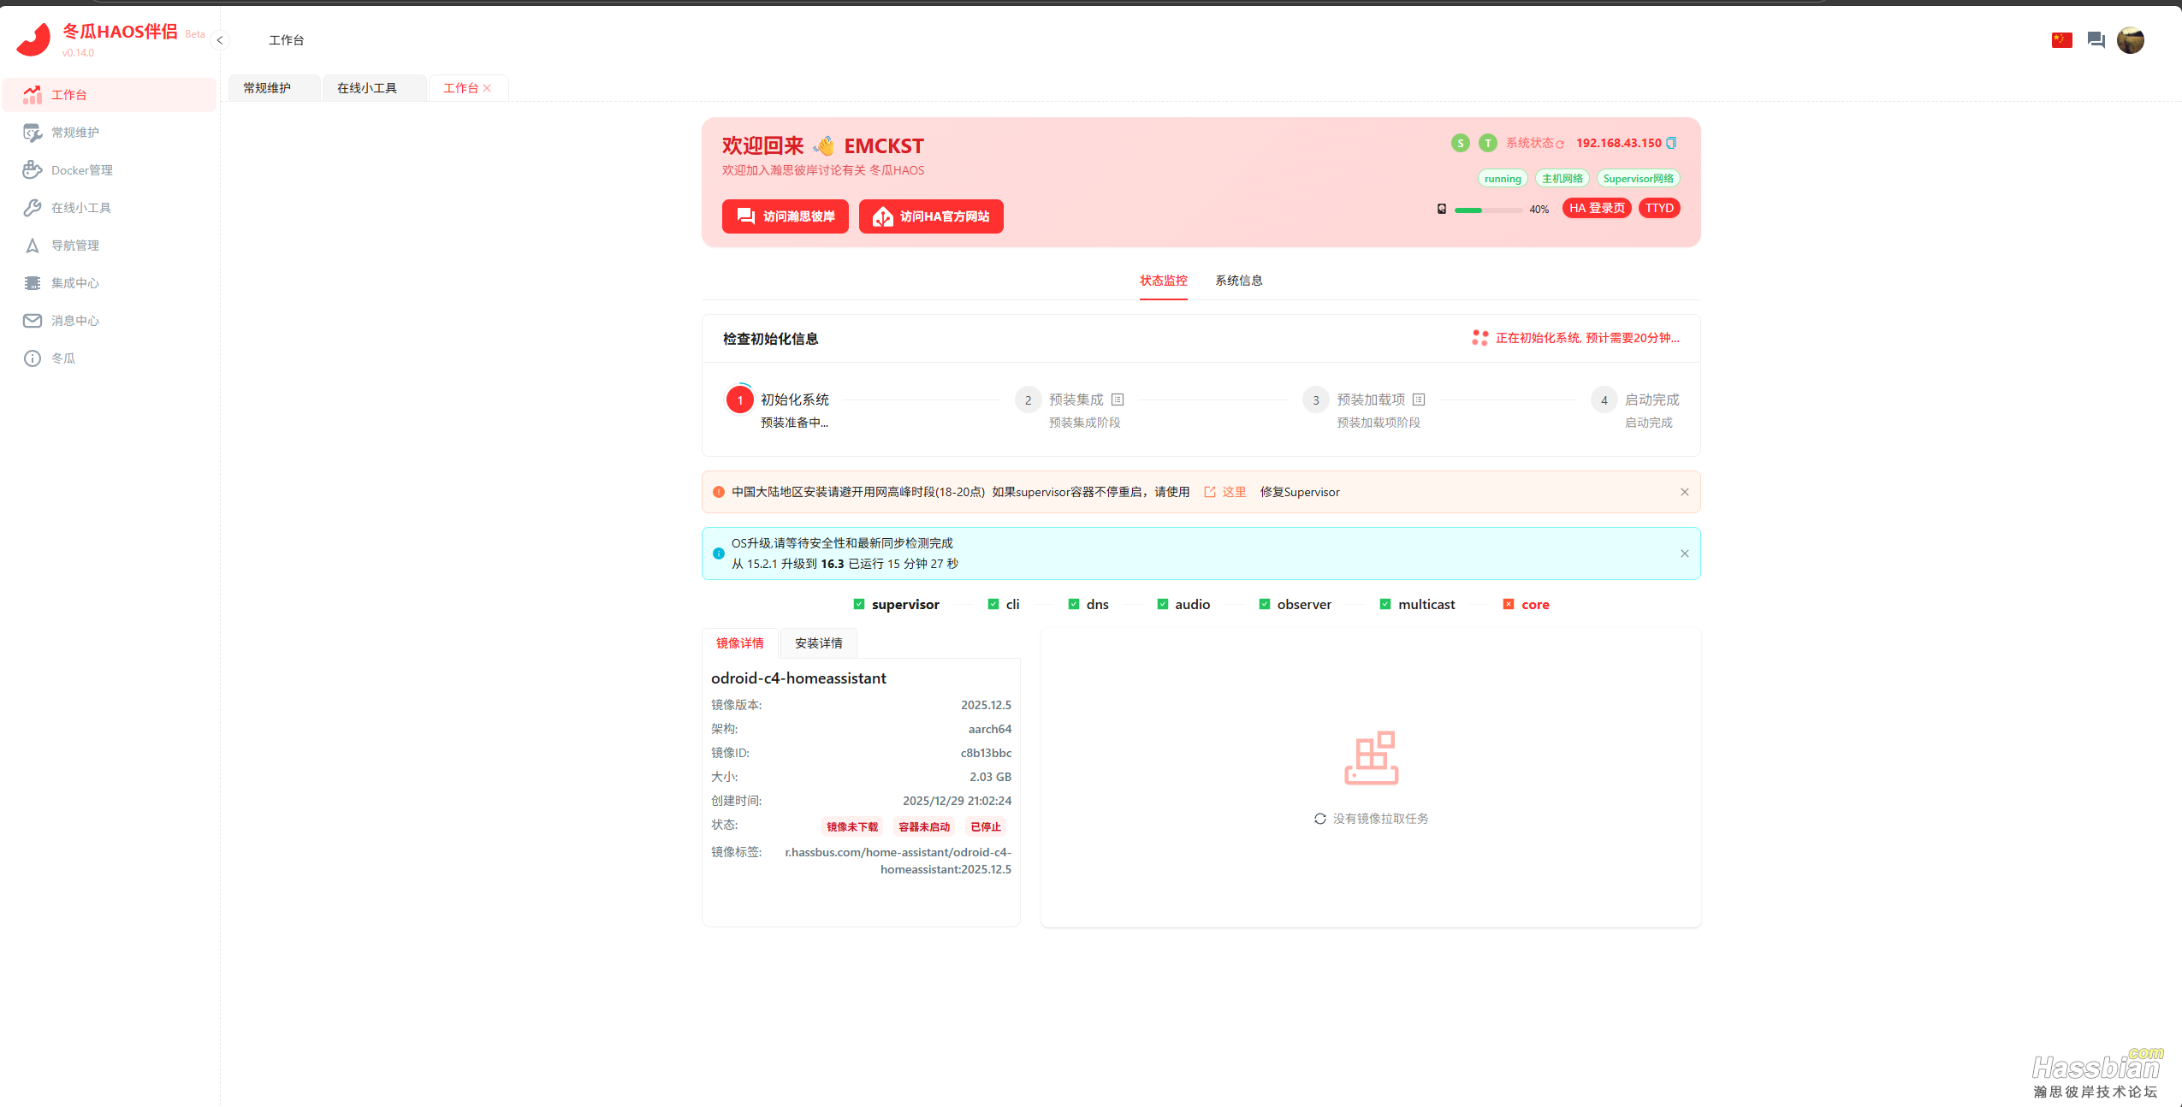The height and width of the screenshot is (1107, 2182).
Task: Open the 预装集成 details list icon
Action: pyautogui.click(x=1118, y=400)
